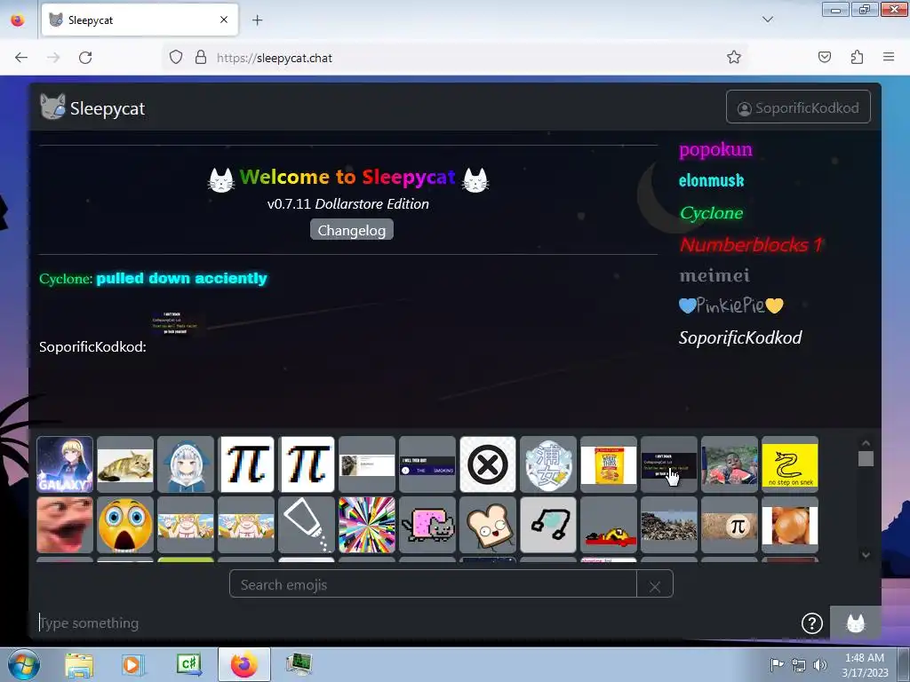Choose the dark chat screenshot emoji
The image size is (910, 682).
pos(668,464)
